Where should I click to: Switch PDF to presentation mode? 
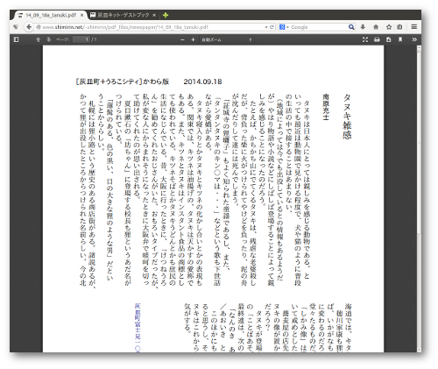click(x=365, y=39)
